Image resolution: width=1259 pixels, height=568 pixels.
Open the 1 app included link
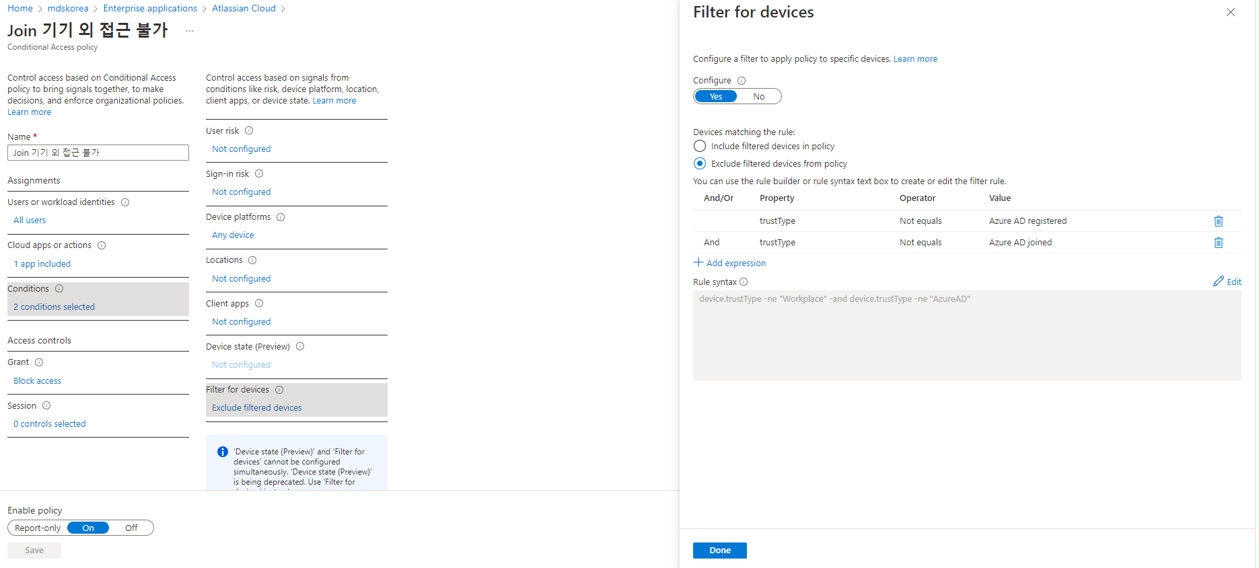(42, 264)
